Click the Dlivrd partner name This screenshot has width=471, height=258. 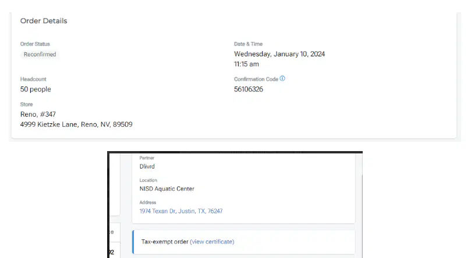pyautogui.click(x=147, y=167)
